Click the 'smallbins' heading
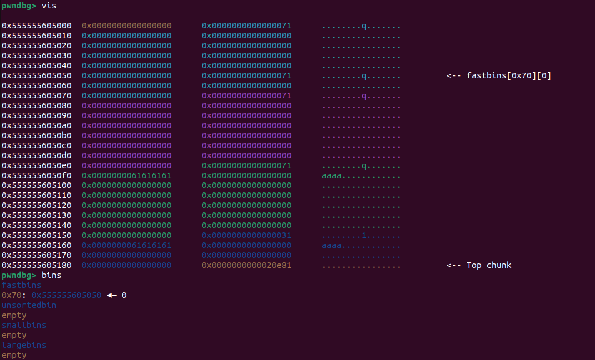The width and height of the screenshot is (595, 360). (x=24, y=325)
